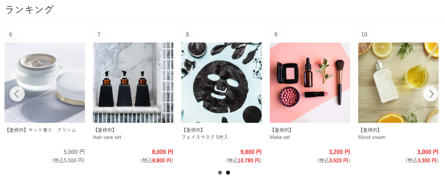Click the next carousel arrow
The image size is (445, 184).
tap(431, 94)
